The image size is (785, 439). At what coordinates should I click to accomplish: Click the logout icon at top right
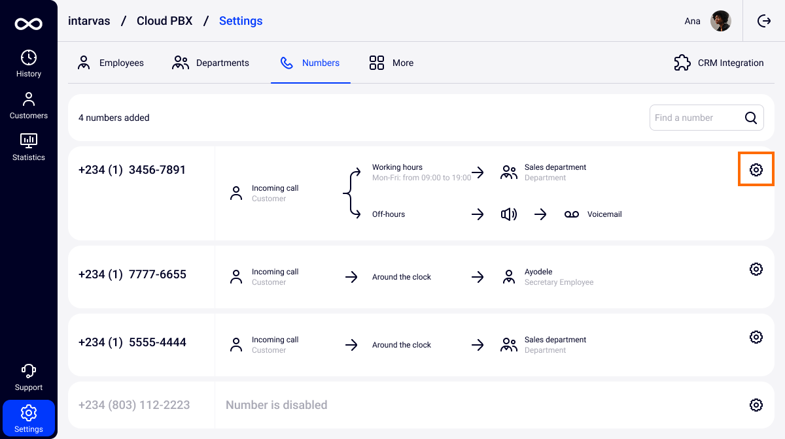coord(764,21)
